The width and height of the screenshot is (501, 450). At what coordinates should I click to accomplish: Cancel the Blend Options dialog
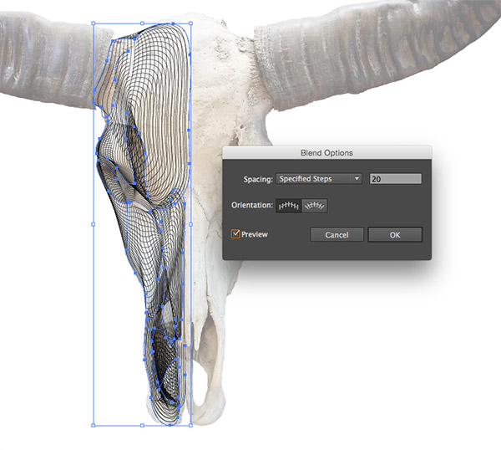point(337,235)
